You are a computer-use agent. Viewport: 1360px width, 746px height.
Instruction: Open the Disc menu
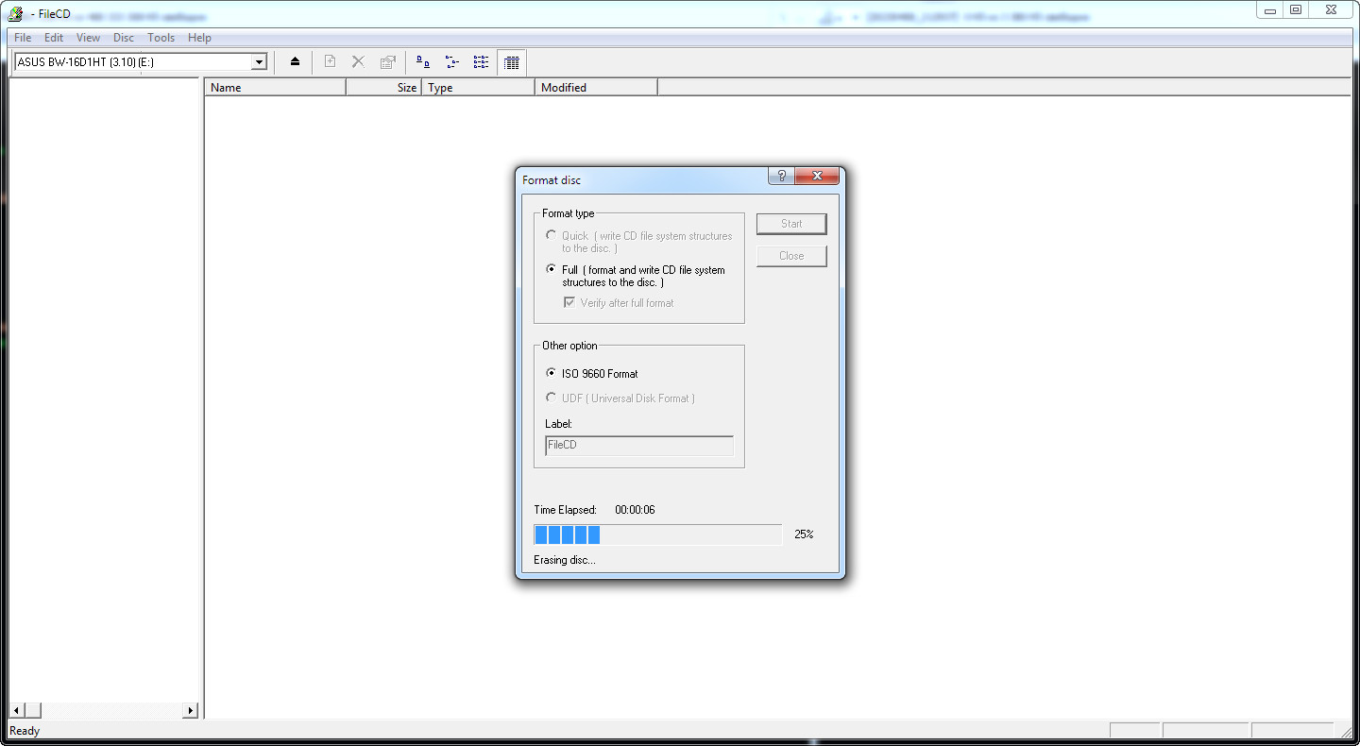point(124,38)
